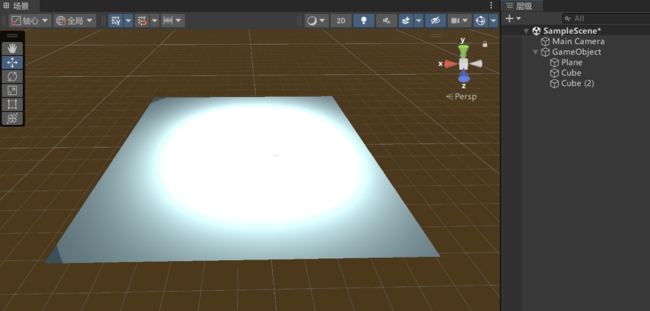This screenshot has height=311, width=650.
Task: Open the grid visibility options arrow
Action: (x=129, y=20)
